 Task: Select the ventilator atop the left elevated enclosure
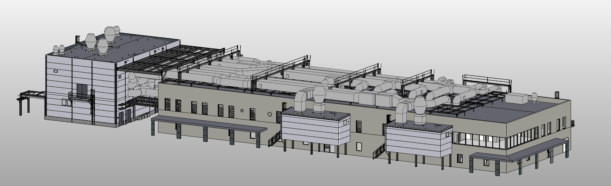(319, 97)
